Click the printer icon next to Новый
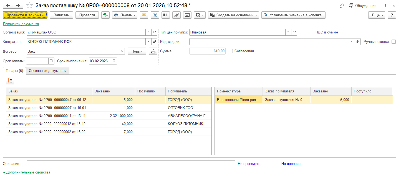The image size is (401, 176). tap(153, 51)
